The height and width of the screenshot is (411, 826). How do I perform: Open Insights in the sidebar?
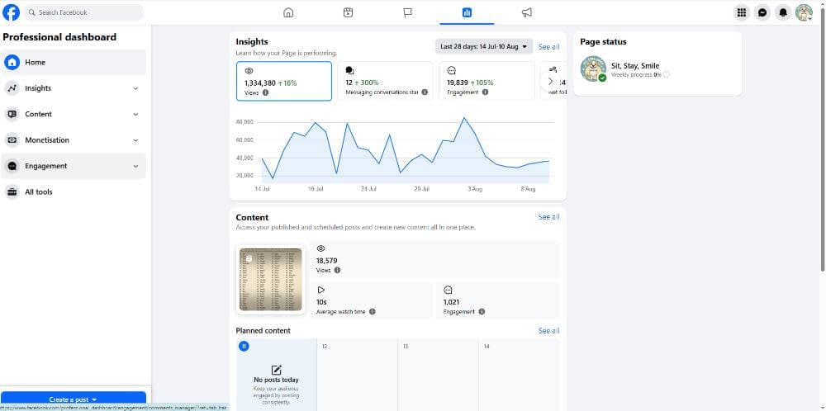pyautogui.click(x=74, y=88)
